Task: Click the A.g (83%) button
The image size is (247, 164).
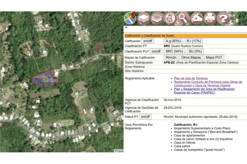Action: point(173,41)
